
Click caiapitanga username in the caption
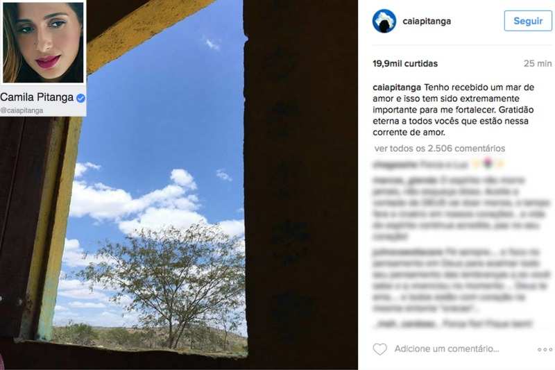pyautogui.click(x=397, y=87)
